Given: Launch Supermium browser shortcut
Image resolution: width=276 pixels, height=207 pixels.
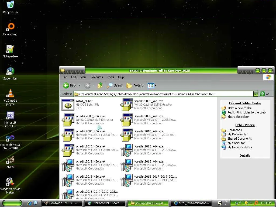Looking at the screenshot, I should [10, 74].
